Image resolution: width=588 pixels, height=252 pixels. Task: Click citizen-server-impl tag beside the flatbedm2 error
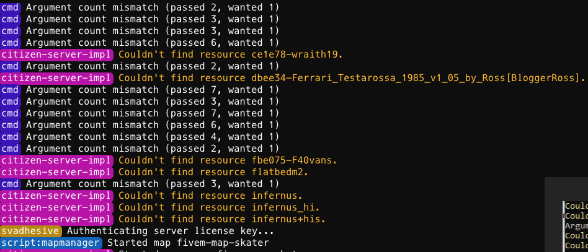pos(57,172)
